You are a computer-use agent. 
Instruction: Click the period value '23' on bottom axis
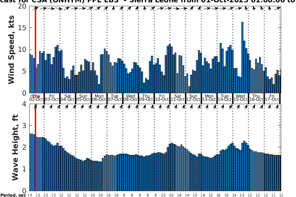[x=163, y=195]
